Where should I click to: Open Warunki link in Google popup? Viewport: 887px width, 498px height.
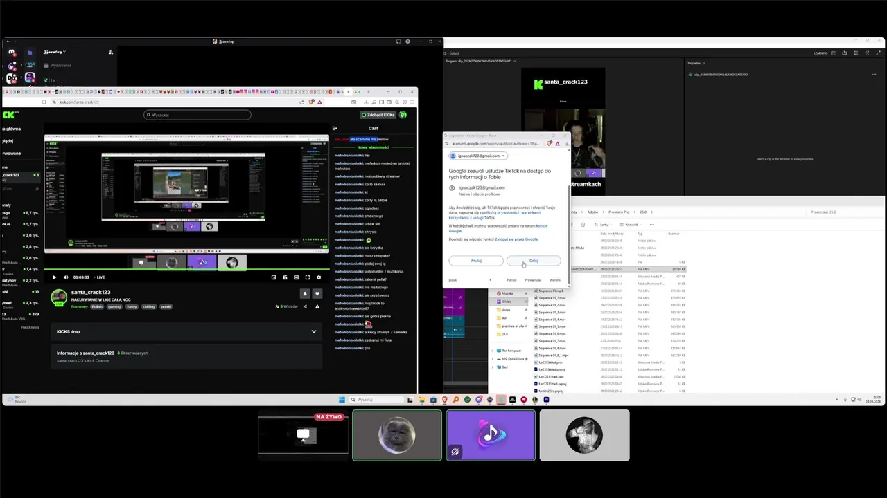[555, 280]
